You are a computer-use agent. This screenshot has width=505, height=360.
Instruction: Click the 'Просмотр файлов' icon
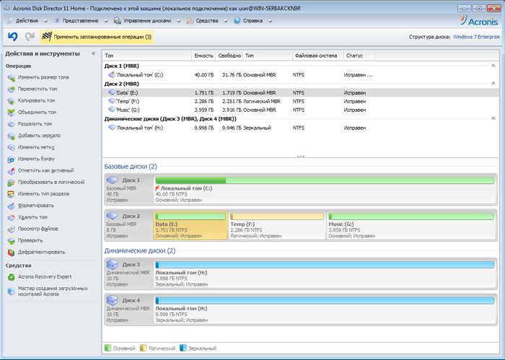[x=12, y=229]
